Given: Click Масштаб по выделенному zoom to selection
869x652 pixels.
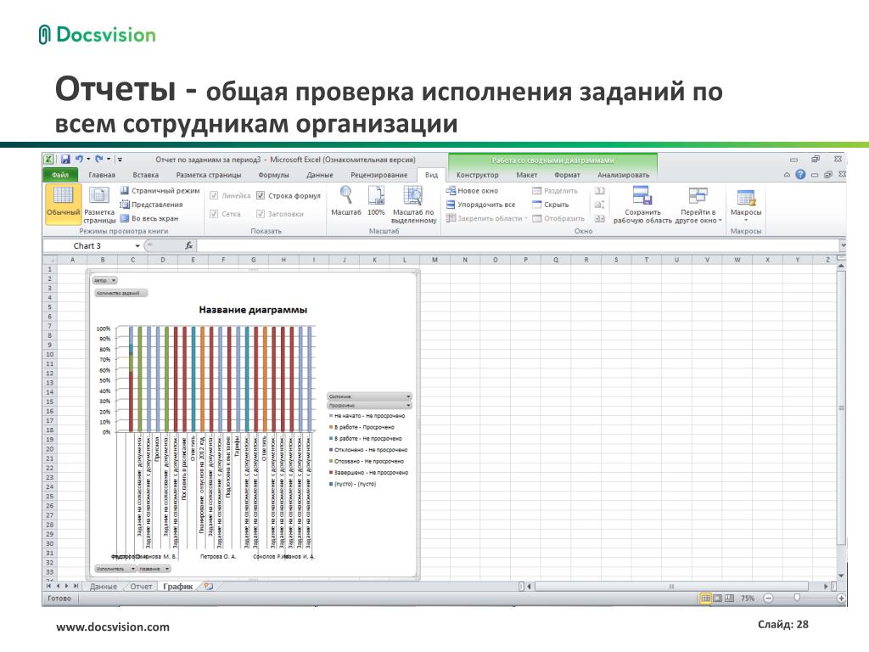Looking at the screenshot, I should point(413,205).
